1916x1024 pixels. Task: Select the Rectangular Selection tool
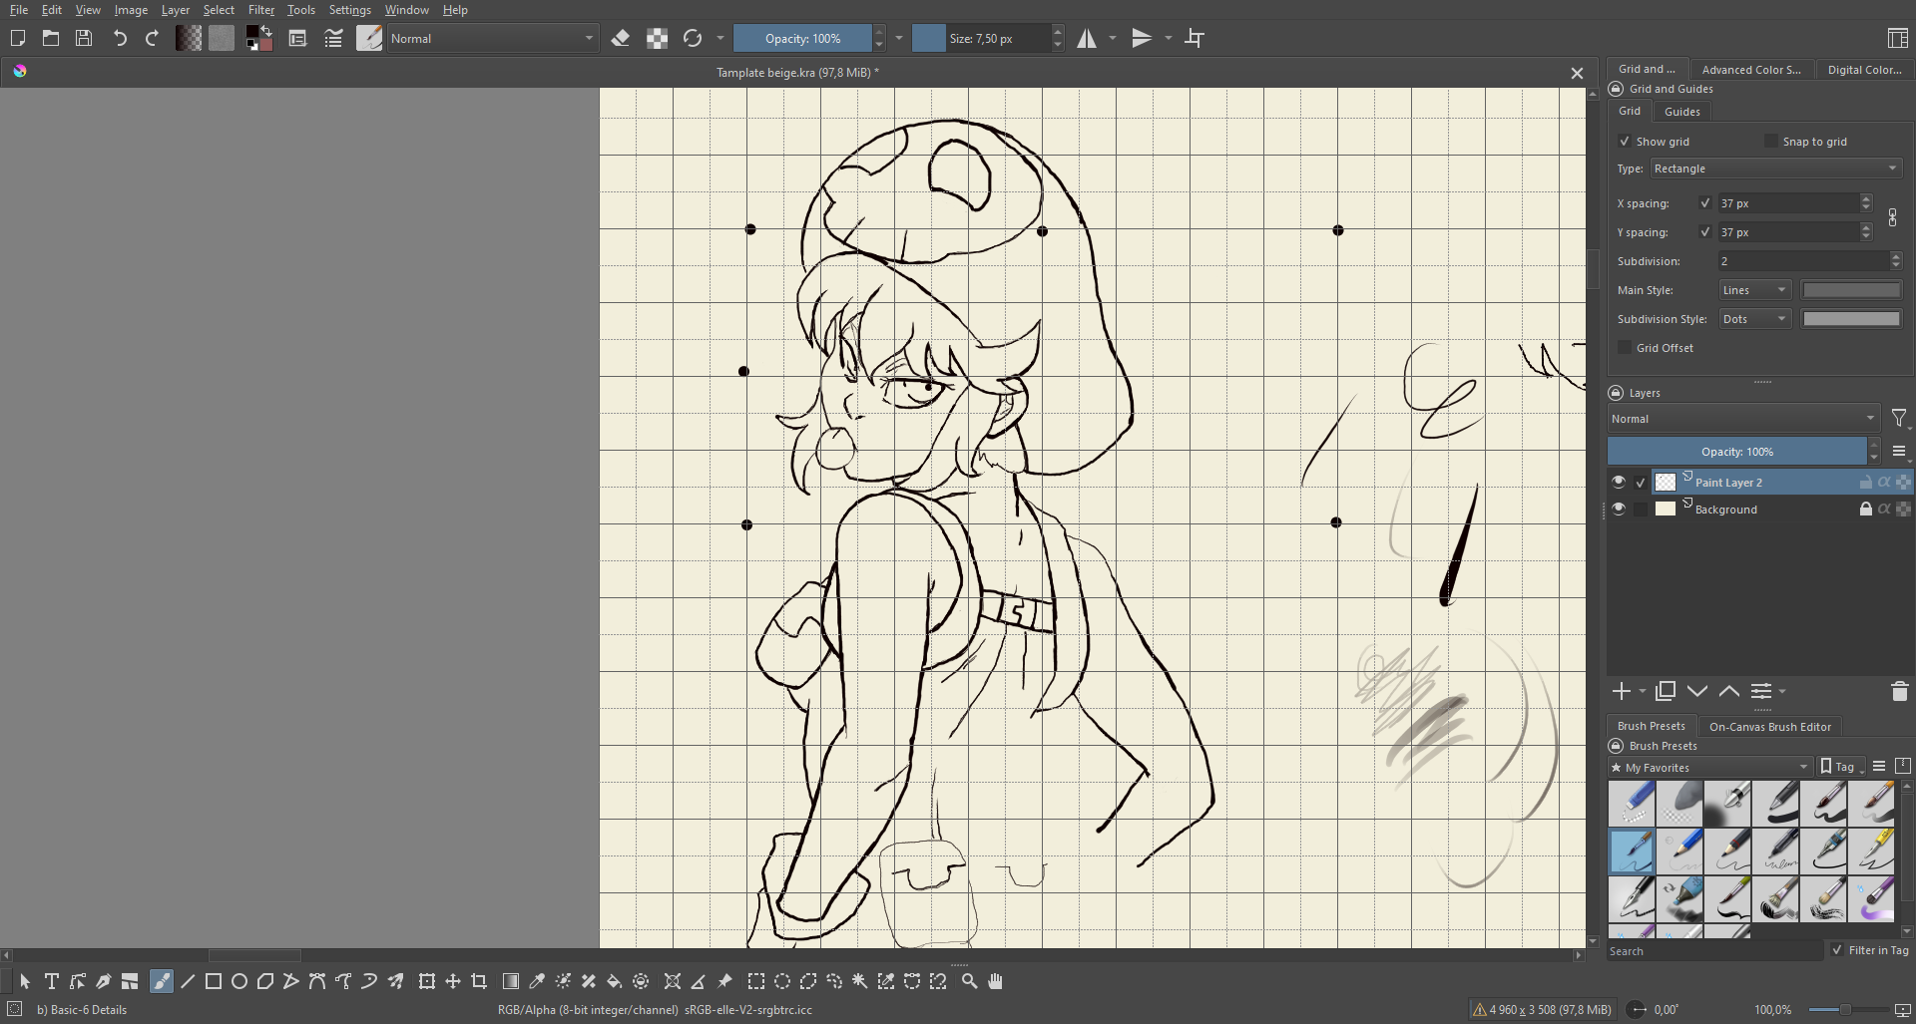[x=756, y=981]
